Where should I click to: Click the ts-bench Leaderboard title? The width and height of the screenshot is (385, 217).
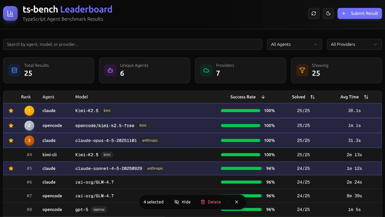pyautogui.click(x=67, y=10)
